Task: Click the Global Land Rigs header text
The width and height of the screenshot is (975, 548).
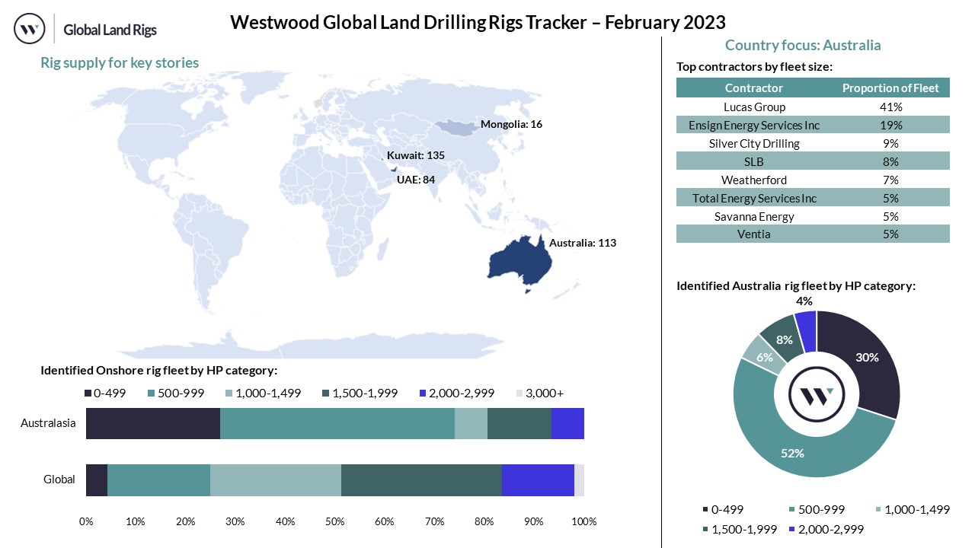Action: (x=110, y=30)
